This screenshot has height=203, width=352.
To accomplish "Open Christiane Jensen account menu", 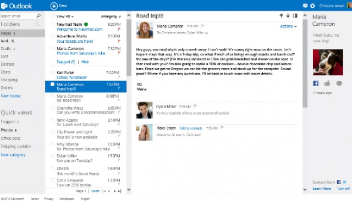I will coord(332,6).
